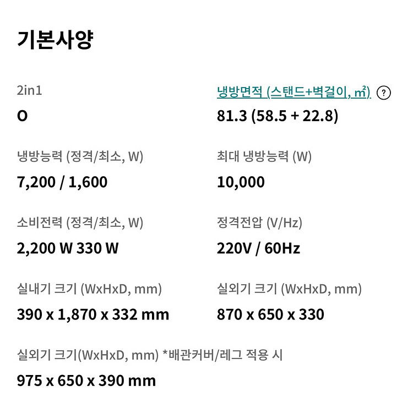Viewport: 413px width, 413px height.
Task: Select the 2,200 W 330 W value
Action: 68,248
